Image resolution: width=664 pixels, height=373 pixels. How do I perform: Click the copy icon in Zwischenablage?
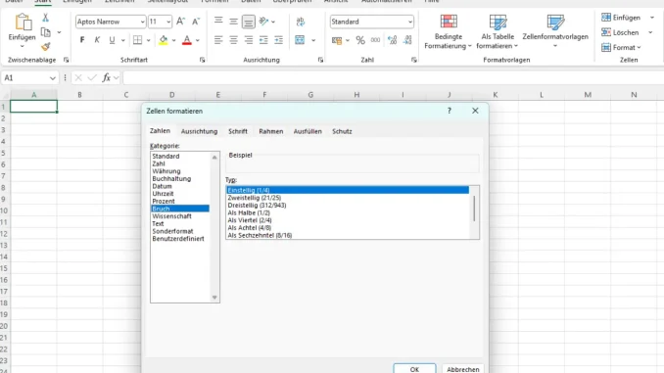[45, 32]
